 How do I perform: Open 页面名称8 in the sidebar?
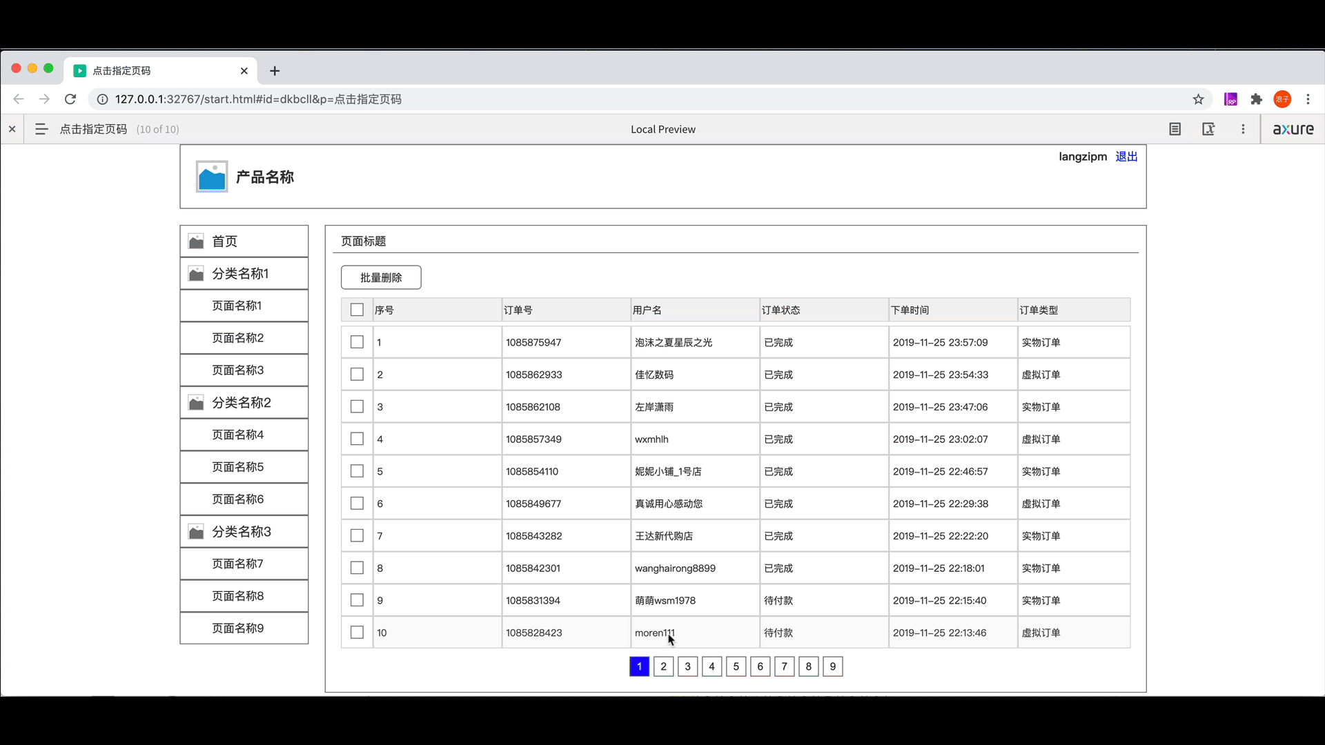coord(244,596)
